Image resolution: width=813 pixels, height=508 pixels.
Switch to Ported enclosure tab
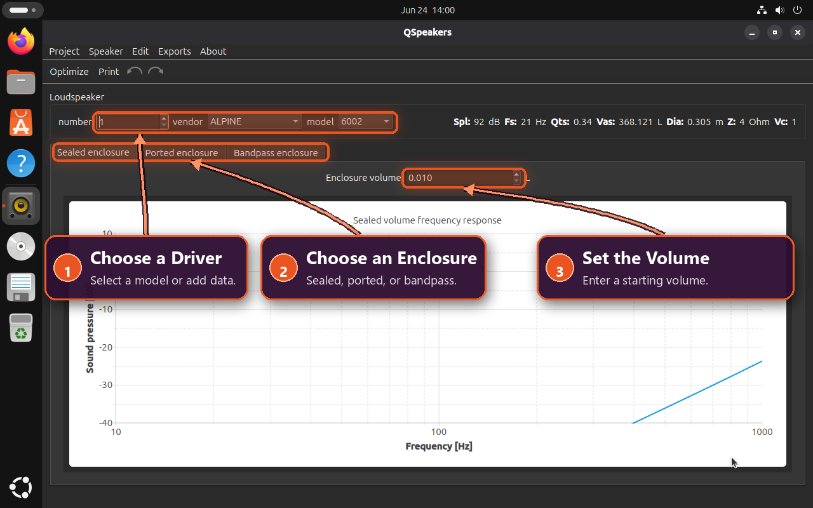click(182, 153)
